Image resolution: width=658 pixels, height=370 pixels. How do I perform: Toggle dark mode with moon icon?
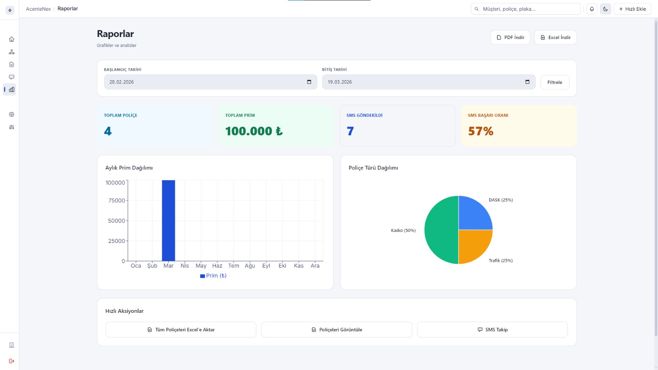605,9
